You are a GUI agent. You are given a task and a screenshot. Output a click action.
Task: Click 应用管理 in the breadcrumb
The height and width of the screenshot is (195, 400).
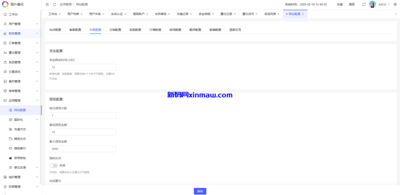click(x=66, y=5)
